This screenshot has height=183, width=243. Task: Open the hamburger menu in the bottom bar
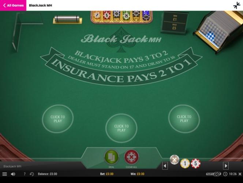click(4, 174)
